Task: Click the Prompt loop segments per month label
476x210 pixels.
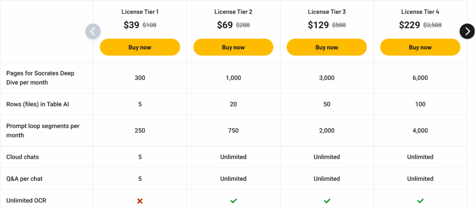Action: 43,130
